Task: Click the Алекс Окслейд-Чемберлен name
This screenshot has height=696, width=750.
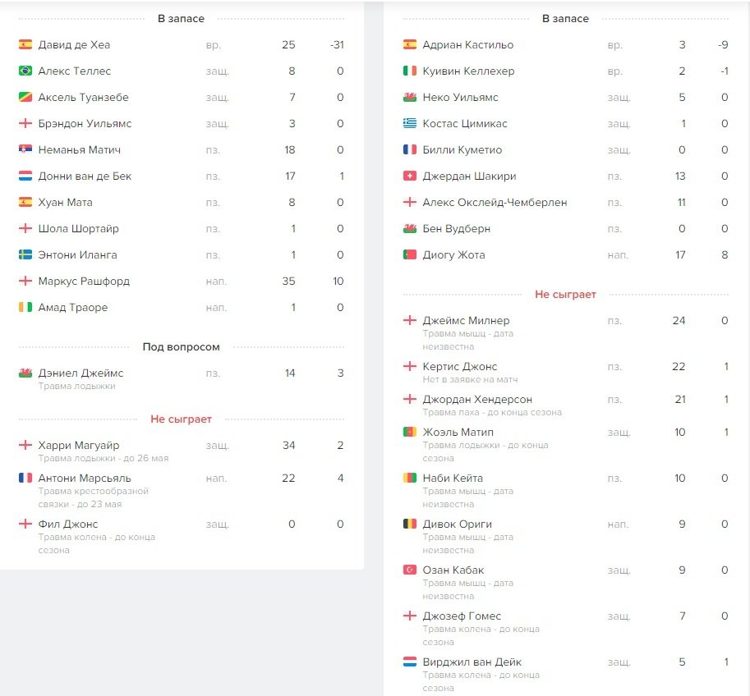Action: (x=495, y=203)
